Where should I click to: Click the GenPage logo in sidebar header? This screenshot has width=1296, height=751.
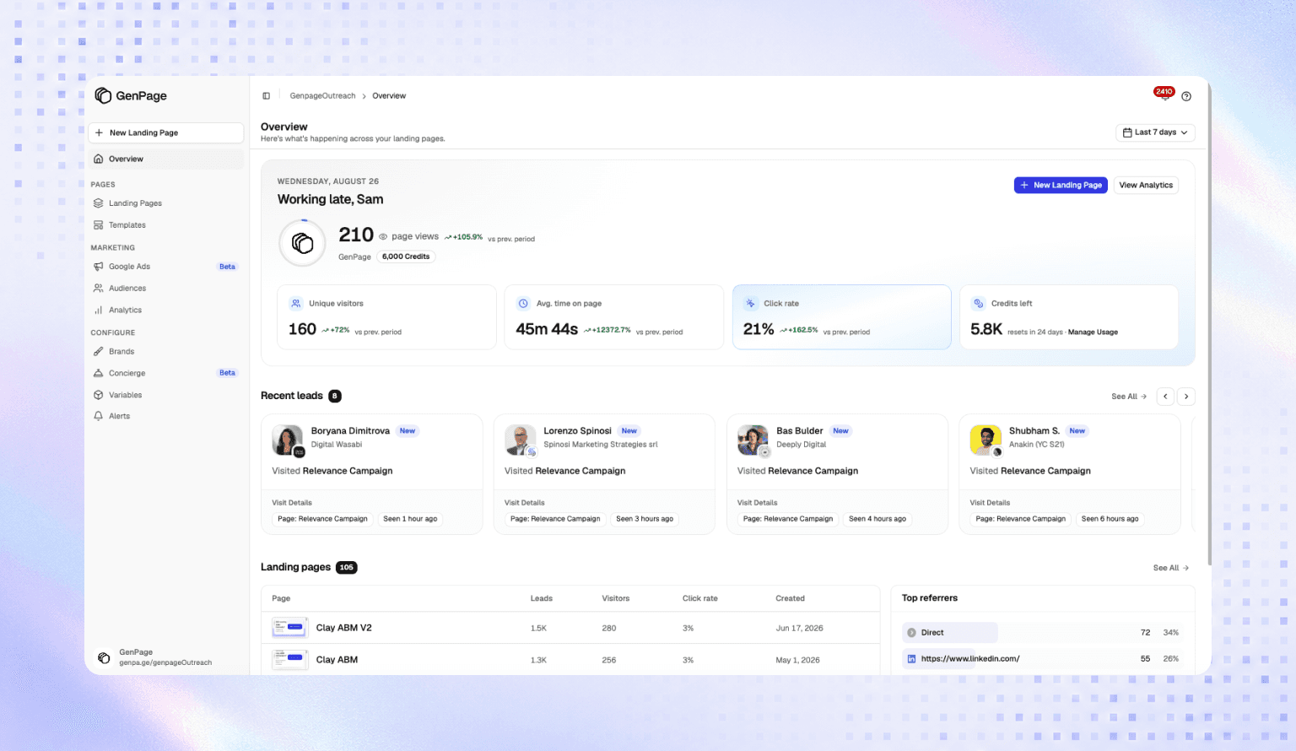pos(131,95)
